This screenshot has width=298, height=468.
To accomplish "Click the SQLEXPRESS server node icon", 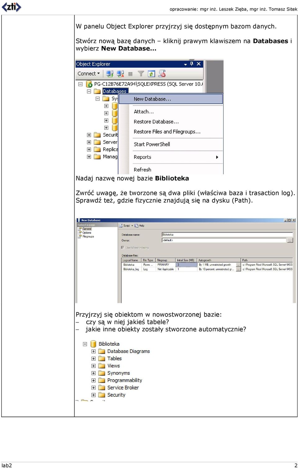I will (89, 84).
